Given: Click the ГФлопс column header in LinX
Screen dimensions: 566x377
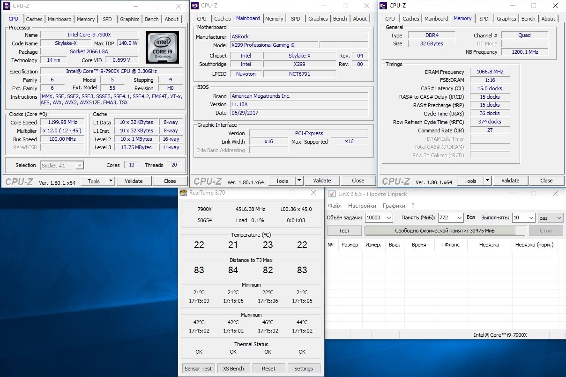Looking at the screenshot, I should point(450,245).
